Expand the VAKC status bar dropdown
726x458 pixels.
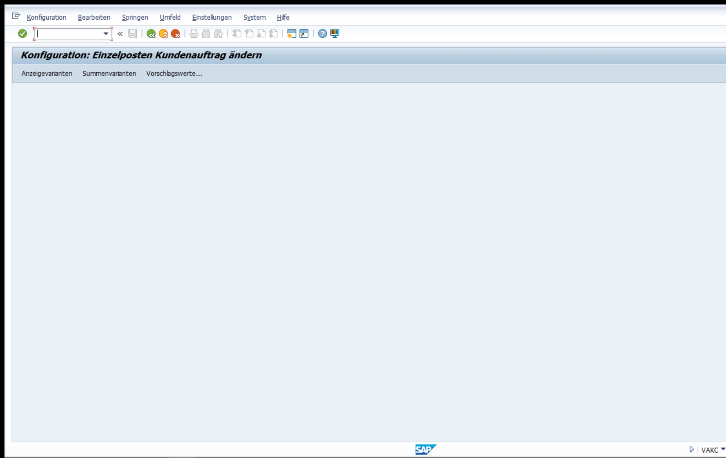pyautogui.click(x=722, y=449)
